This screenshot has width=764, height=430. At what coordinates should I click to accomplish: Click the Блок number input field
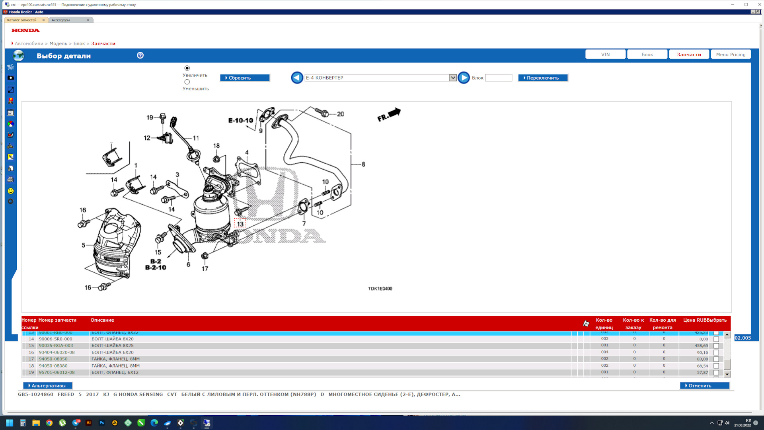(499, 78)
